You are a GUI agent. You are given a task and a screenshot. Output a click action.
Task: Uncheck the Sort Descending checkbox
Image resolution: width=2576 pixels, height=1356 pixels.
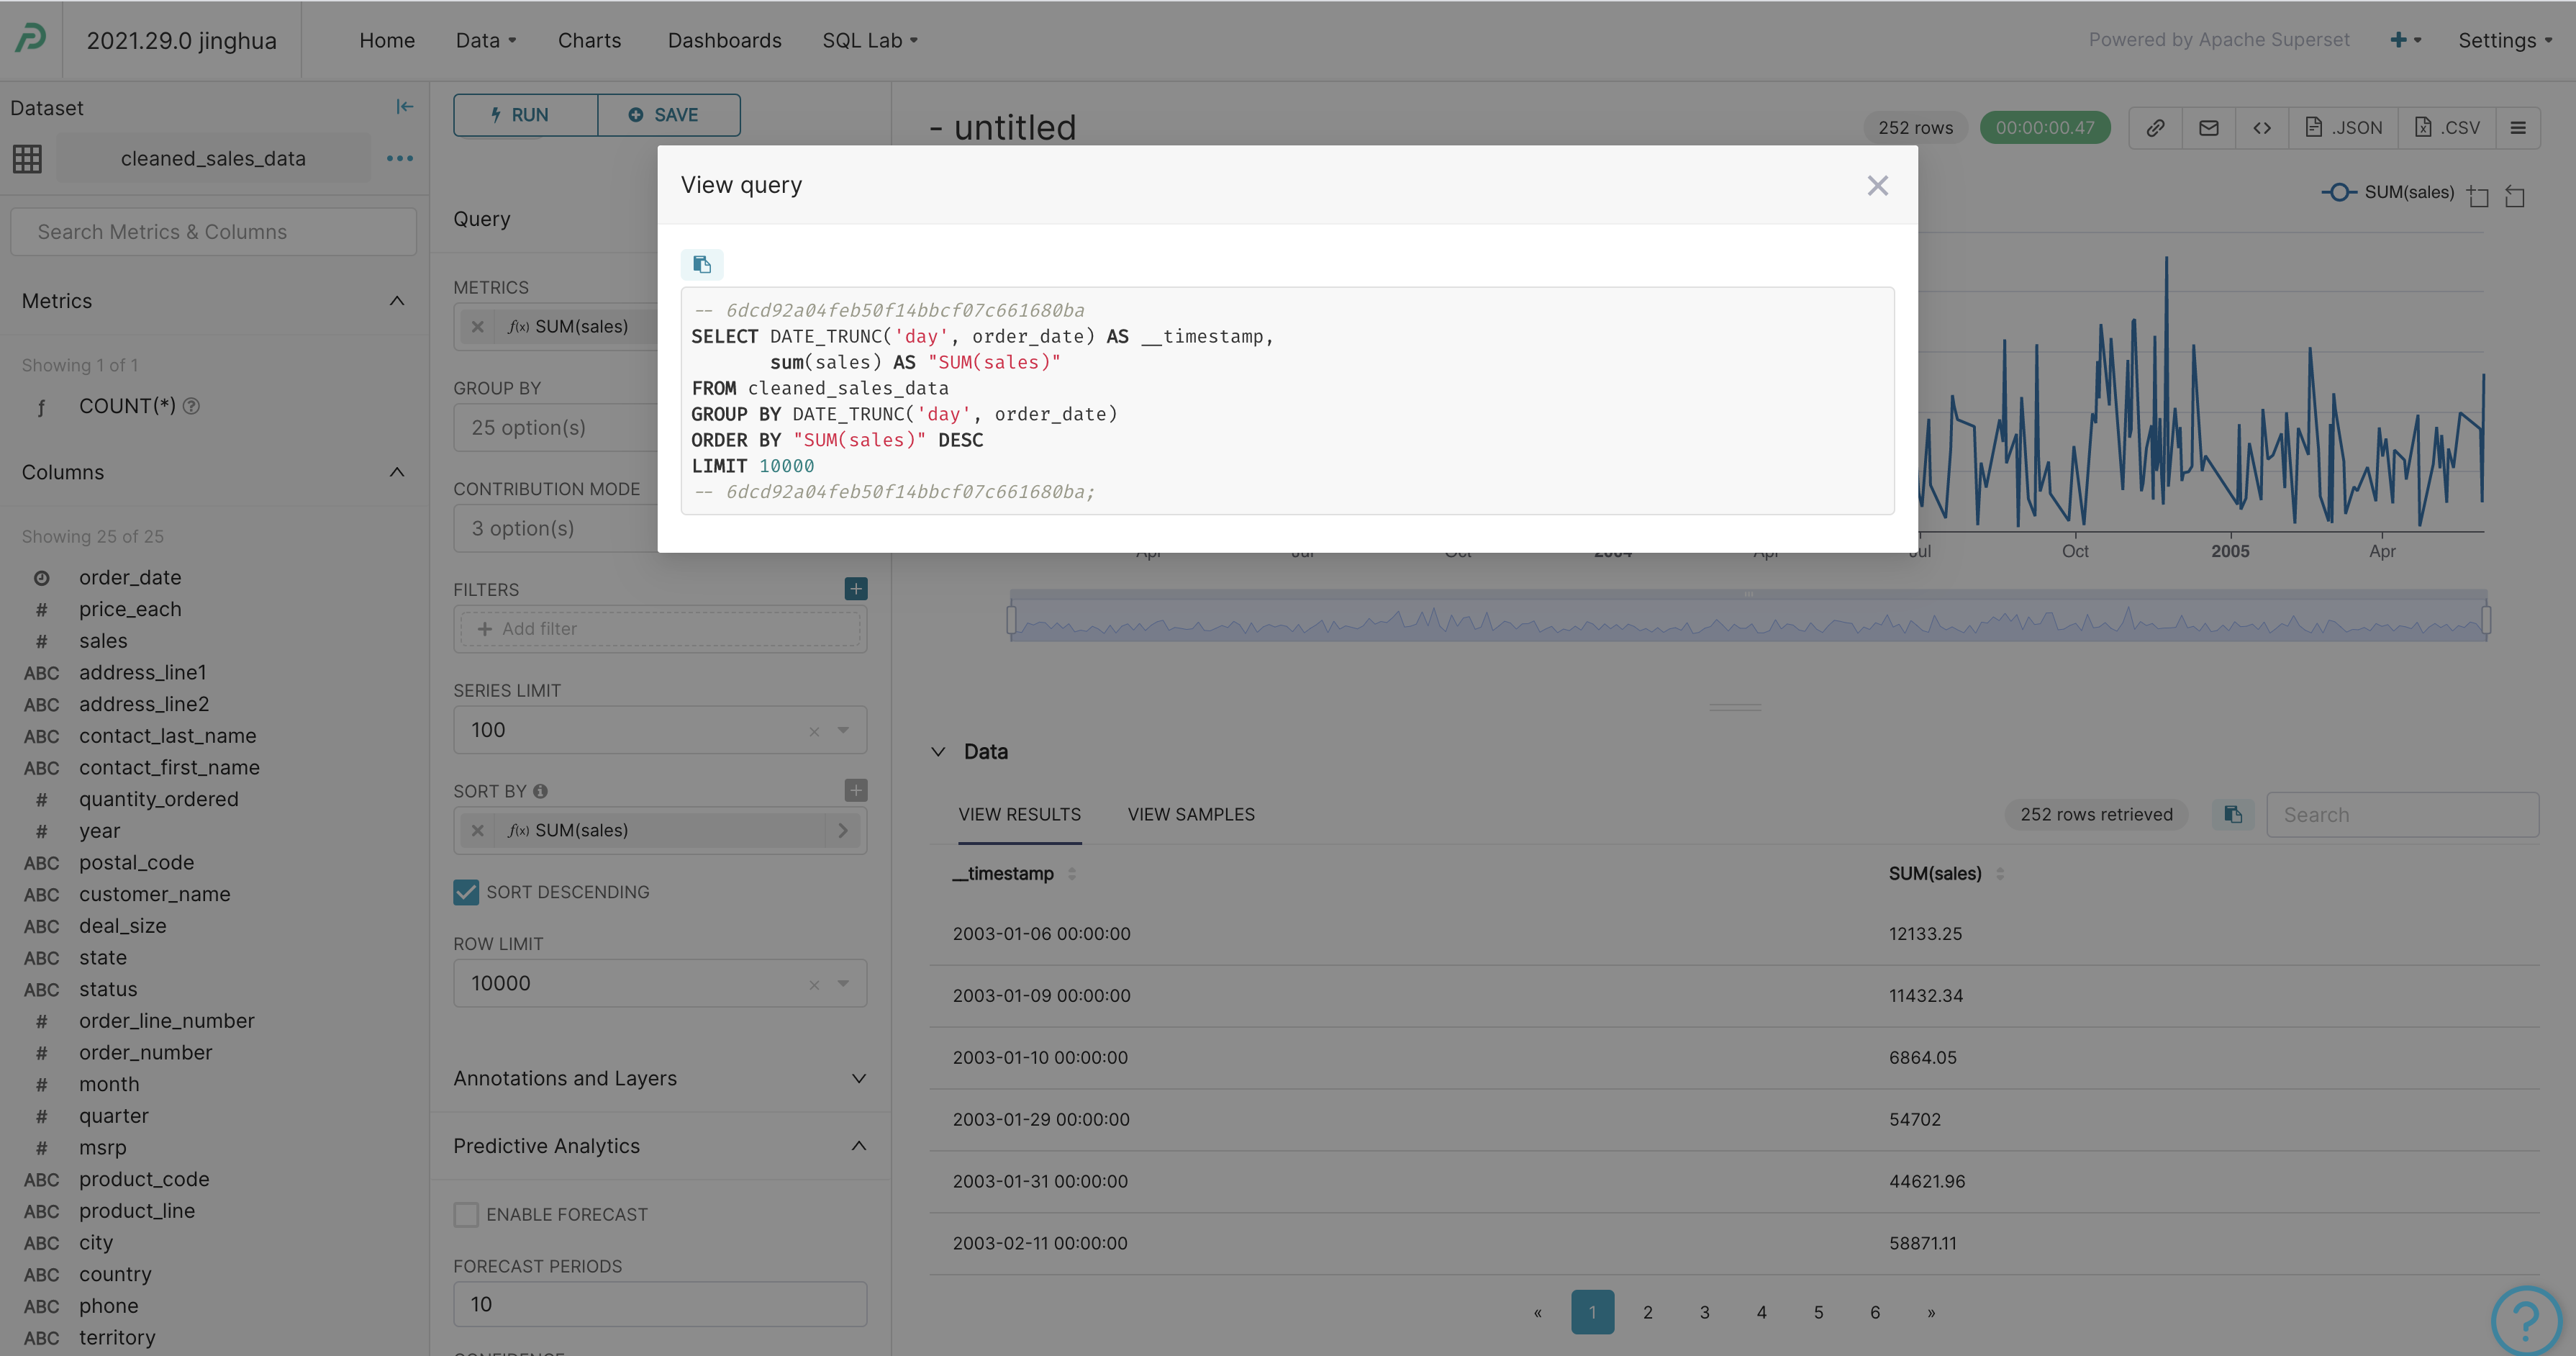(466, 892)
